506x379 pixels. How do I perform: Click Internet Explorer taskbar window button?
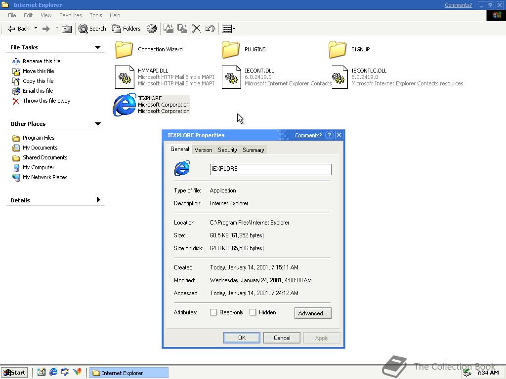pyautogui.click(x=129, y=373)
